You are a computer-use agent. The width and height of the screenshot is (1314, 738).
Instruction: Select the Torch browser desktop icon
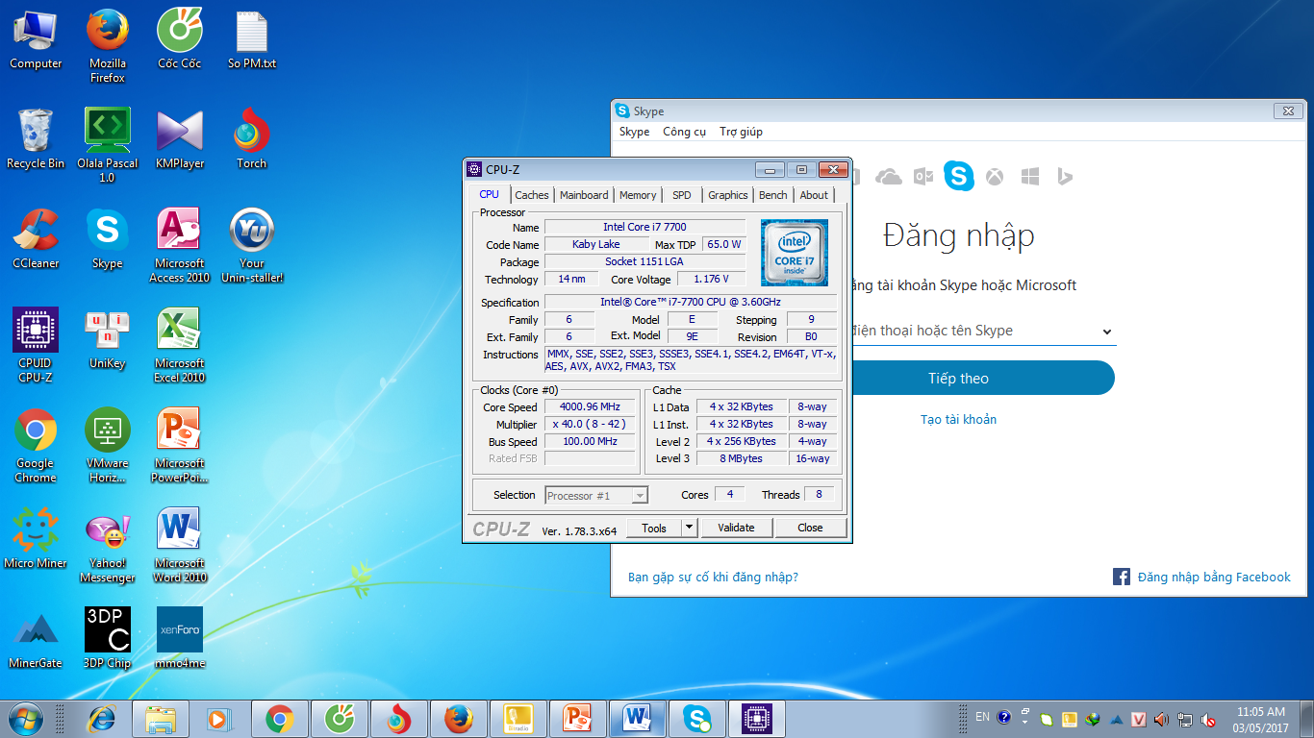pyautogui.click(x=251, y=138)
